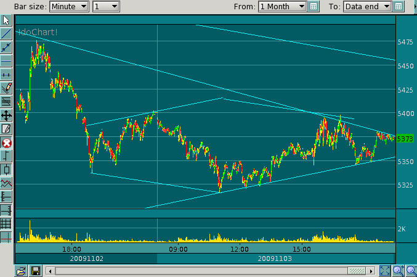Click the 12:00 time axis label
Image resolution: width=417 pixels, height=277 pixels.
pos(240,249)
